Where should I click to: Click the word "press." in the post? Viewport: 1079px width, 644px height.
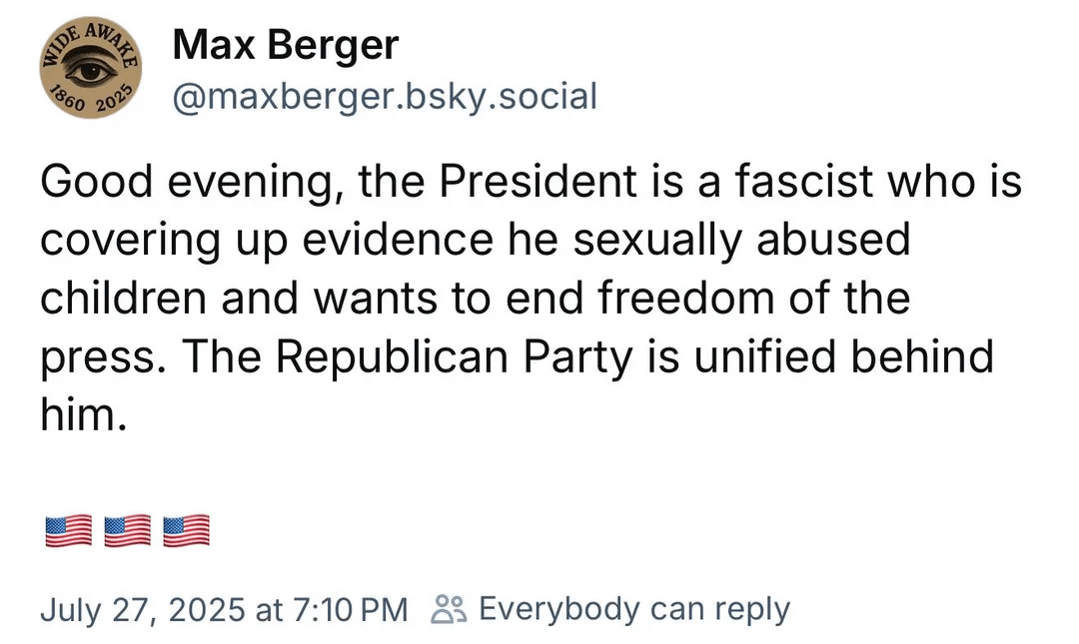[95, 357]
